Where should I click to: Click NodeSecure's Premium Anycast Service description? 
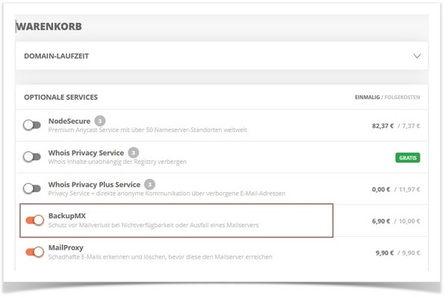147,130
